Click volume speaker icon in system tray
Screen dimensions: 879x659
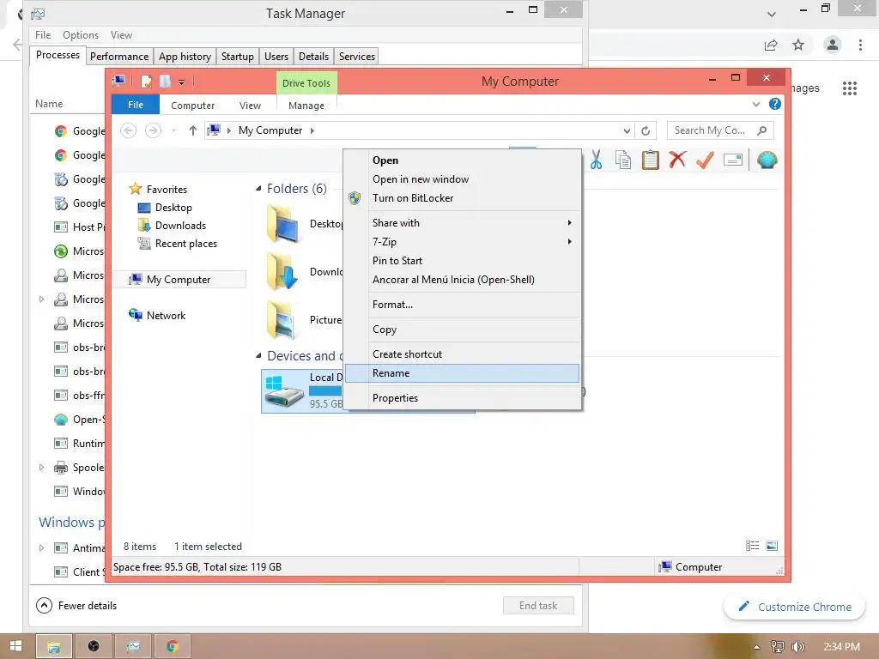click(x=798, y=647)
